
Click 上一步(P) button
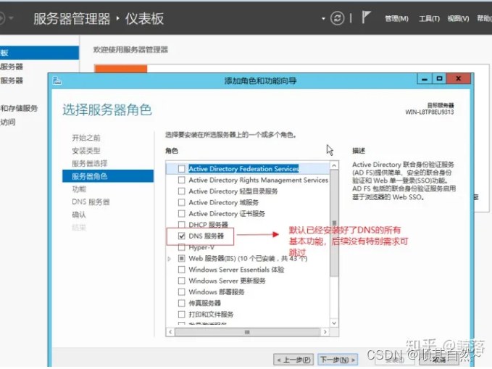[x=293, y=360]
